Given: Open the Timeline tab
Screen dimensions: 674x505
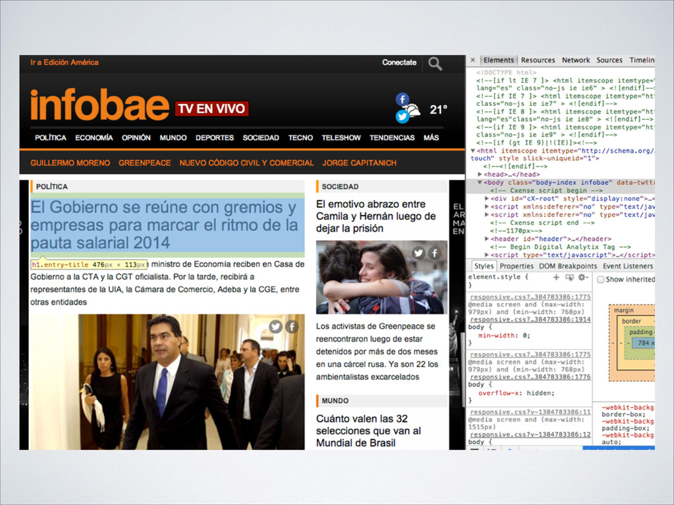Looking at the screenshot, I should (642, 60).
